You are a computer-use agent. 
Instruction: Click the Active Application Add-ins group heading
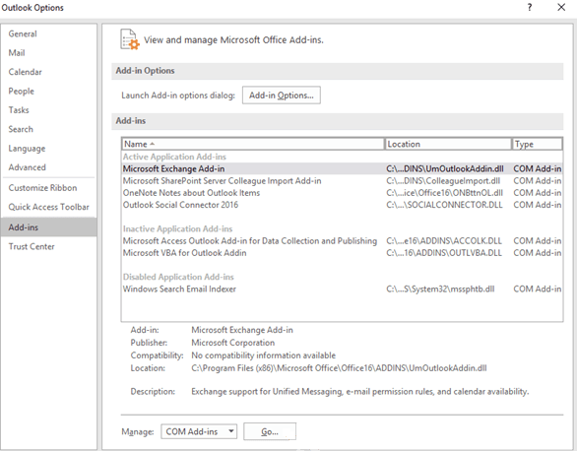tap(174, 158)
